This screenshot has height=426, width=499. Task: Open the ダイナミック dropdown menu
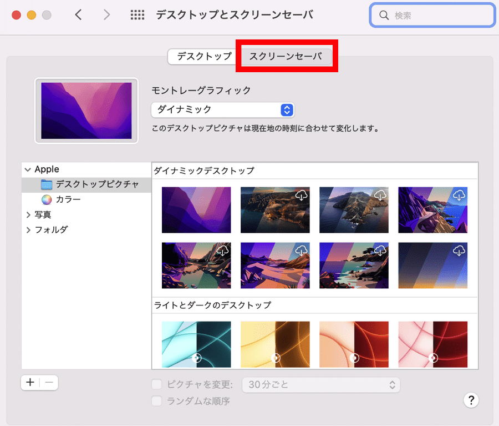222,109
